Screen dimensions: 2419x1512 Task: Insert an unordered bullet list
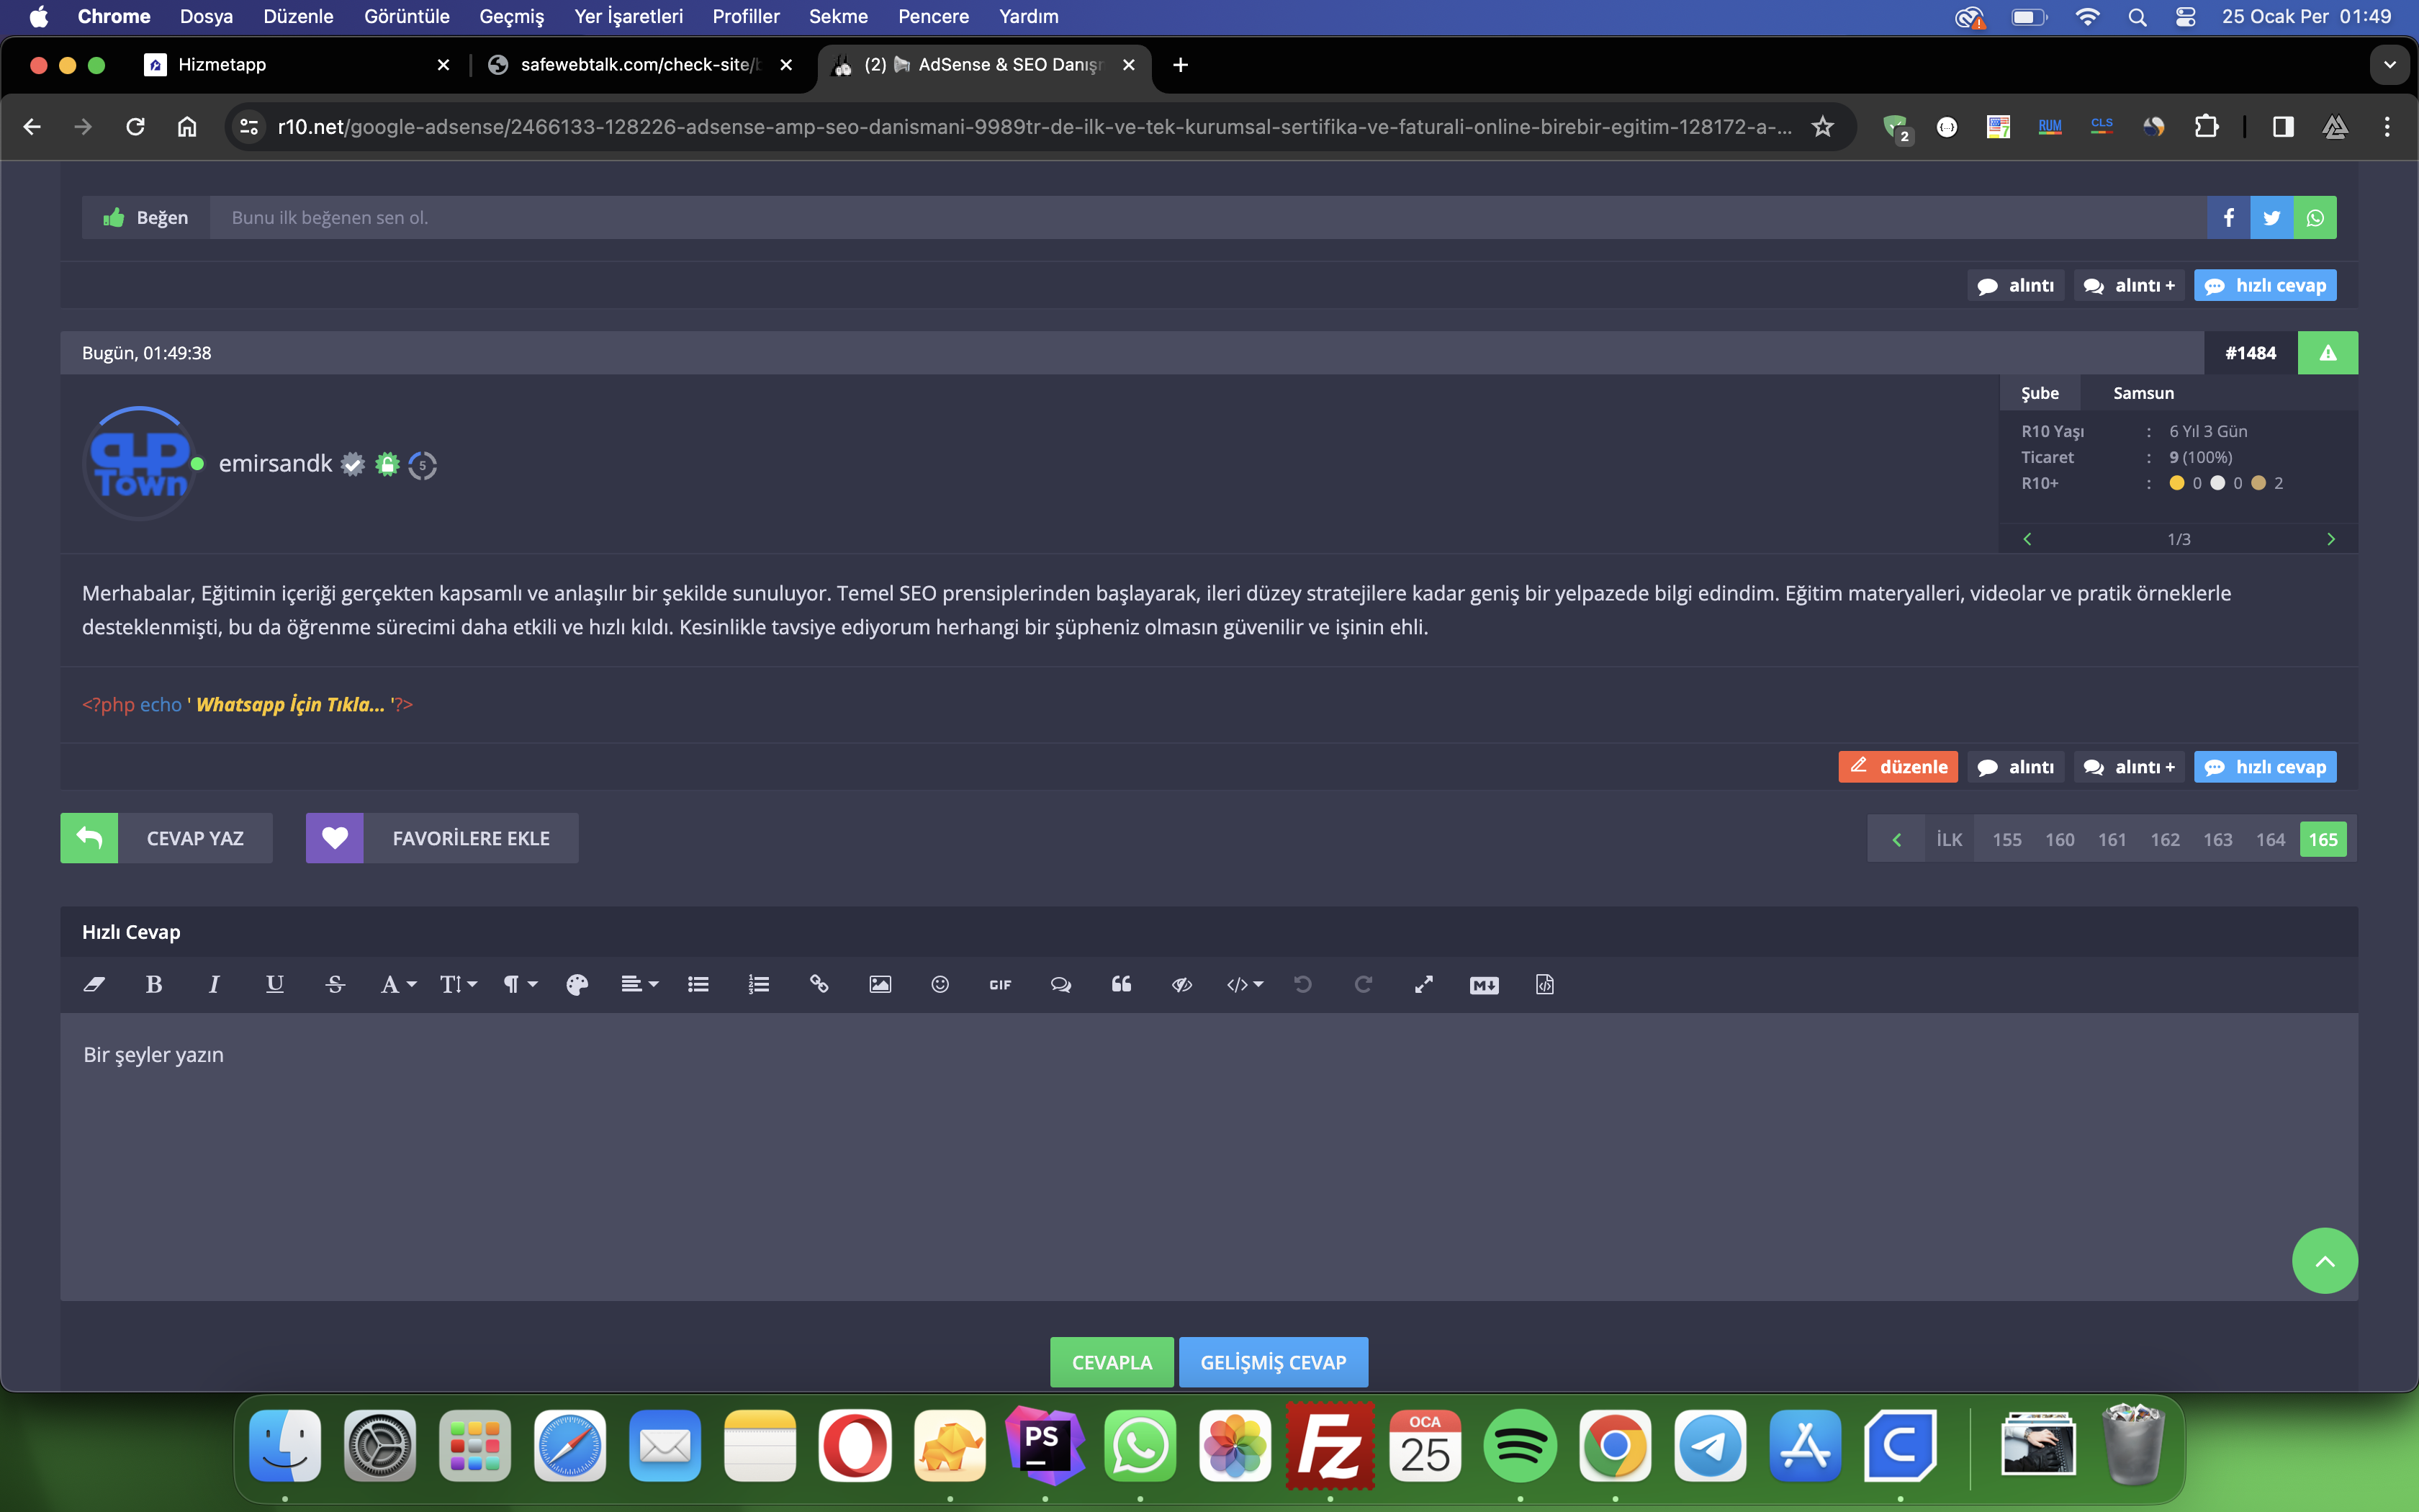point(698,984)
